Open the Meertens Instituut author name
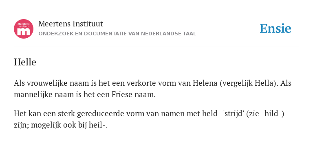Screen dimensions: 313x156 click(71, 24)
